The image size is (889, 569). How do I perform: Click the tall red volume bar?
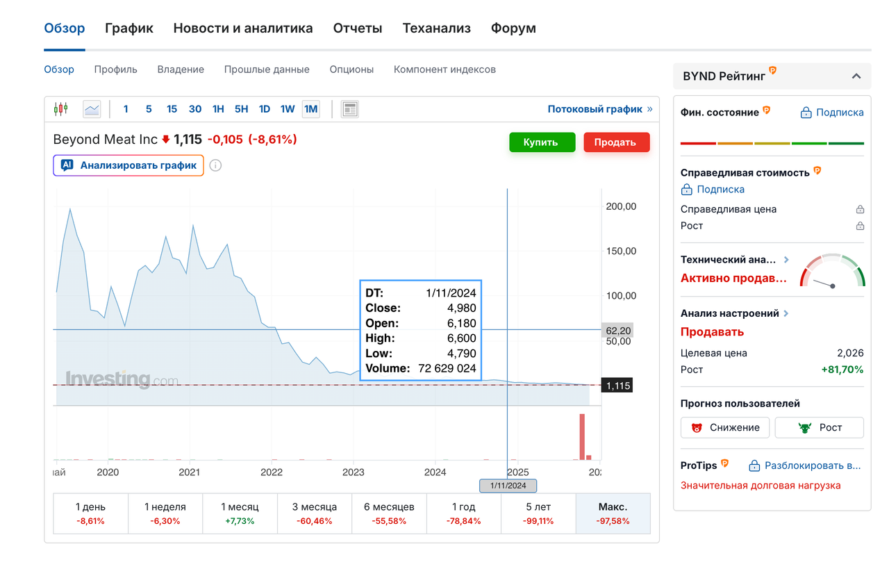(582, 436)
